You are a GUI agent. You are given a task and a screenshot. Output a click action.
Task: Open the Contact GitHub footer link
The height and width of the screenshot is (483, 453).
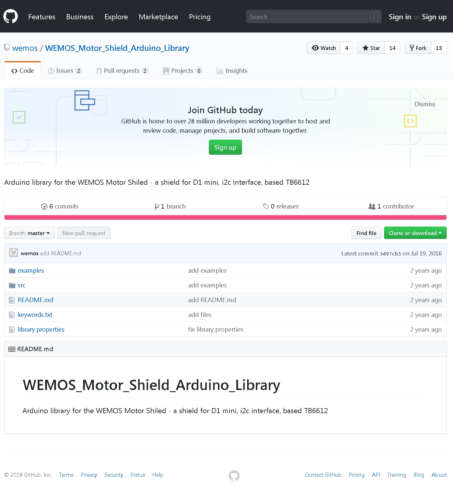323,475
